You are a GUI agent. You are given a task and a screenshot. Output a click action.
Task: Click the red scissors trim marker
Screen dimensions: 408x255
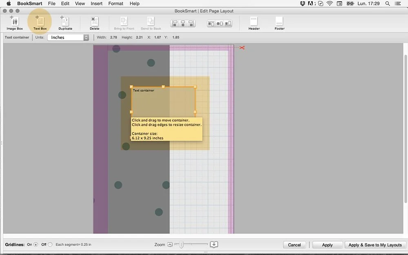[242, 48]
